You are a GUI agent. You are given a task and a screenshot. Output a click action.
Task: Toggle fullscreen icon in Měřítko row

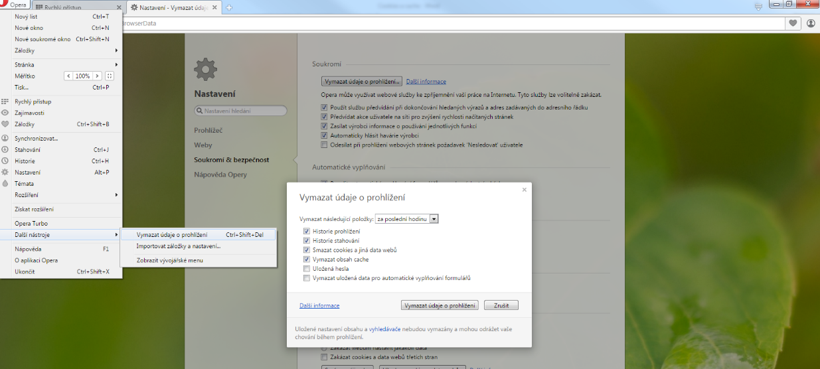point(110,76)
